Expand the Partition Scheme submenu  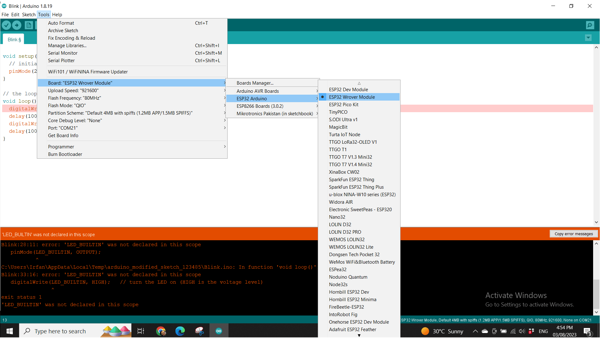click(x=132, y=113)
